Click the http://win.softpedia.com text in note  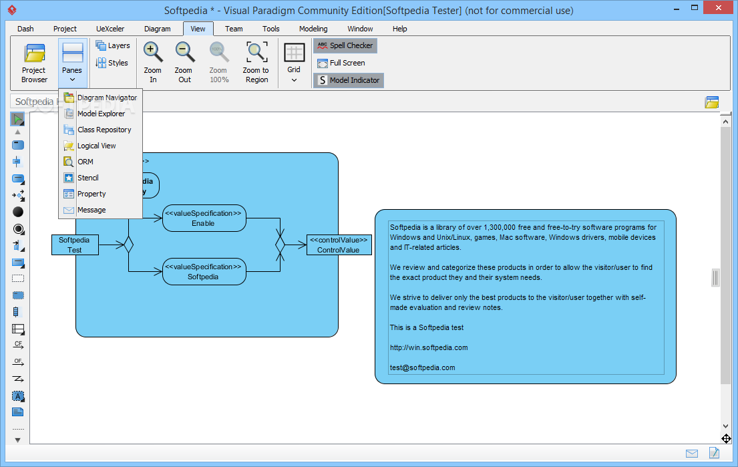pos(429,347)
